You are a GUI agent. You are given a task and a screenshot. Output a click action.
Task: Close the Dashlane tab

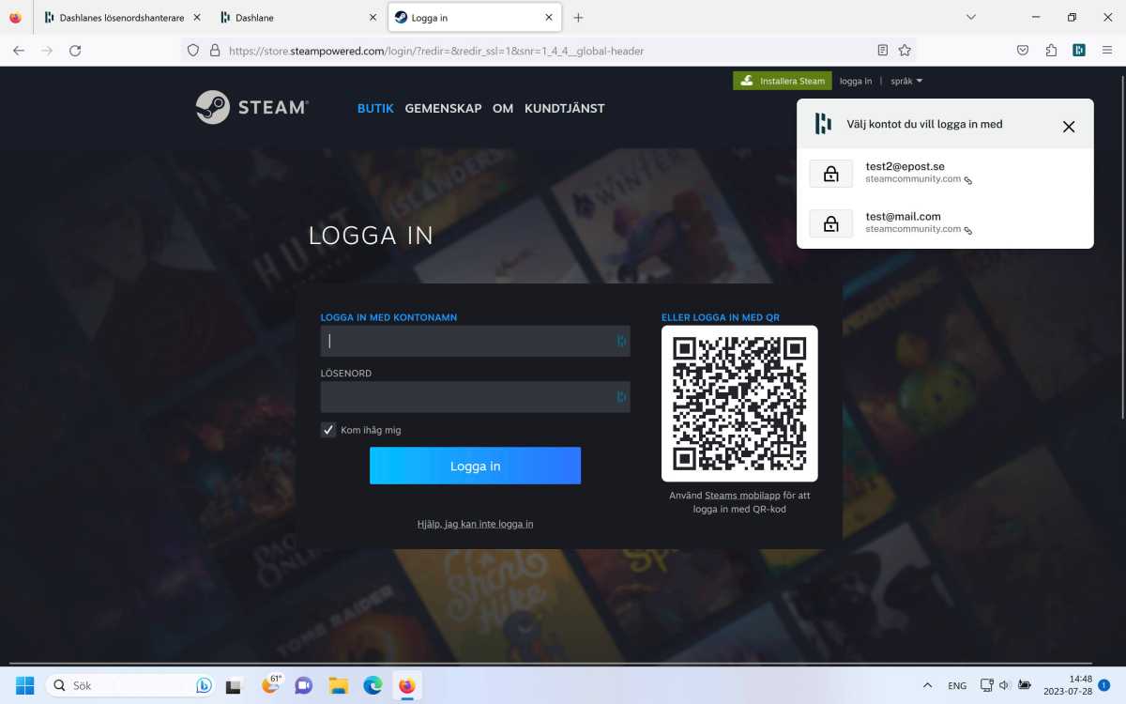pos(373,17)
